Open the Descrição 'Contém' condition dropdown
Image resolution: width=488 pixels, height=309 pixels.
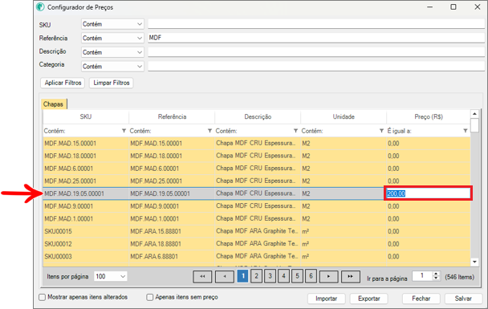[x=112, y=52]
